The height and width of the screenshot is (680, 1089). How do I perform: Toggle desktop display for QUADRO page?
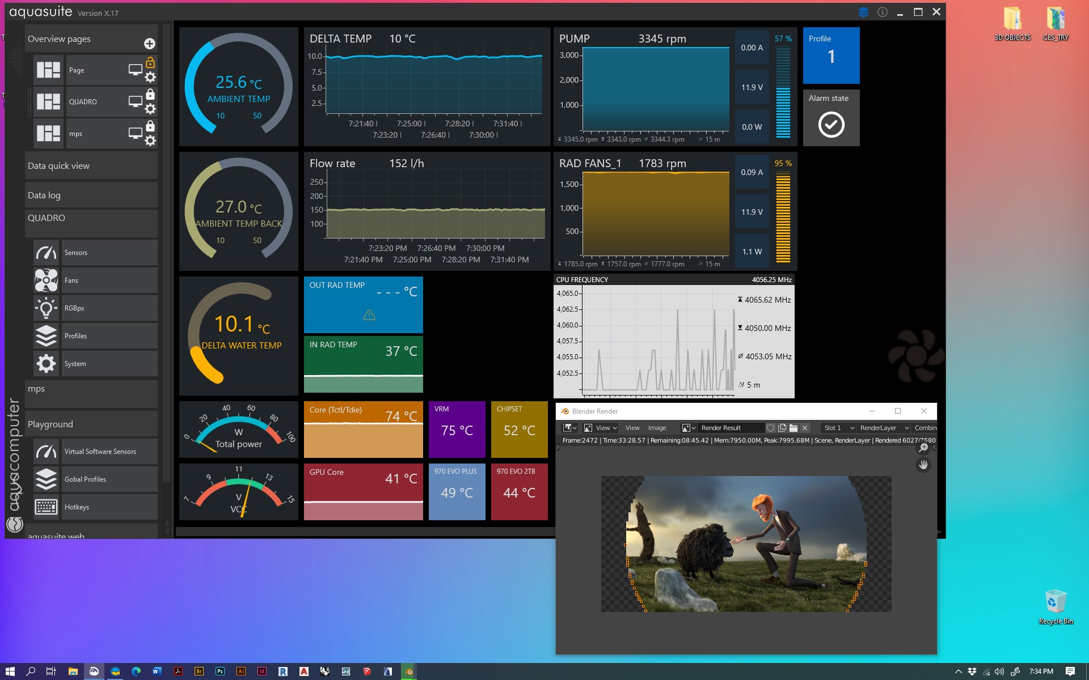[x=135, y=102]
